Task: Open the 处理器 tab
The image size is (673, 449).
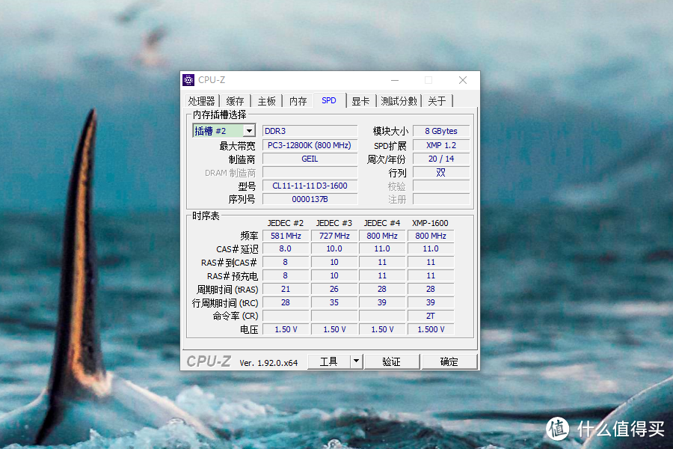Action: [x=201, y=101]
